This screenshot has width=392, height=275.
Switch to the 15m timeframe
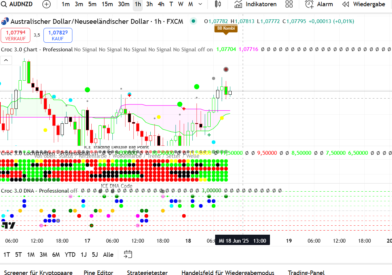107,4
